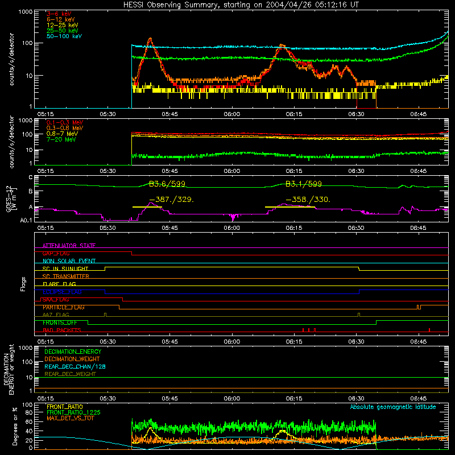455x455 pixels.
Task: Click the Degrees or % axis title
Action: (15, 426)
